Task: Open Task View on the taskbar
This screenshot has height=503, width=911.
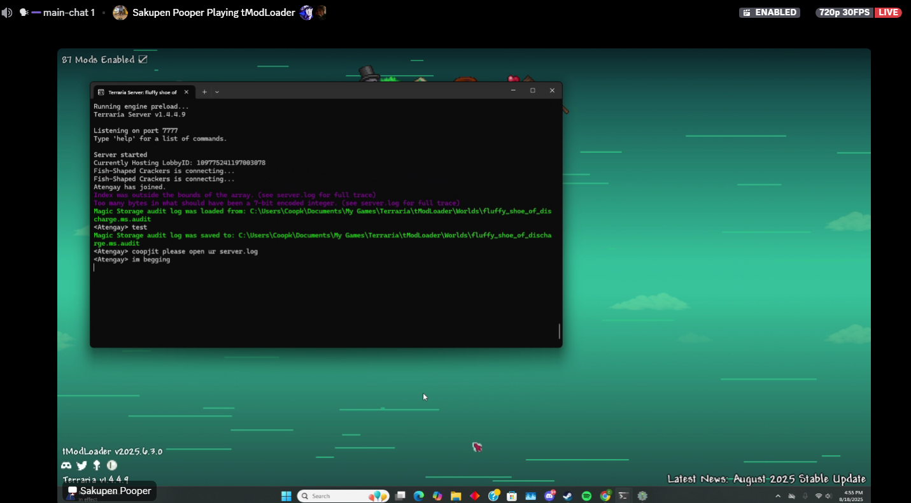Action: (x=400, y=496)
